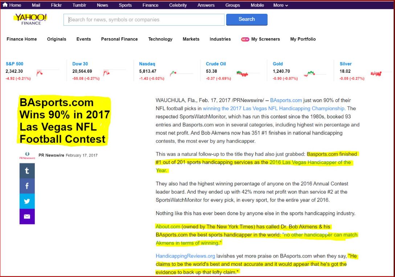Select the Finance Home tab
Viewport: 395px width, 277px height.
(22, 39)
